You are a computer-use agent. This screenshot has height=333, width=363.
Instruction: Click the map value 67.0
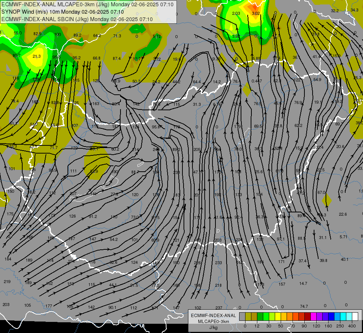[321, 192]
